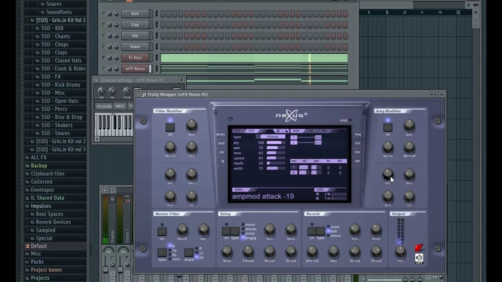Viewport: 502px width, 282px height.
Task: Open the chorus effect type dropdown
Action: [273, 137]
